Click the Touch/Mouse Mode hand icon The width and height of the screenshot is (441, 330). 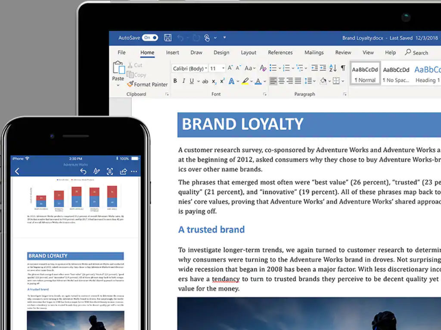(207, 38)
